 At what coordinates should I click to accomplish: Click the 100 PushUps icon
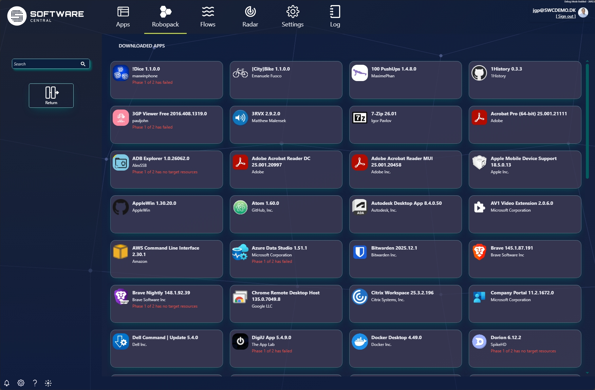(x=360, y=73)
